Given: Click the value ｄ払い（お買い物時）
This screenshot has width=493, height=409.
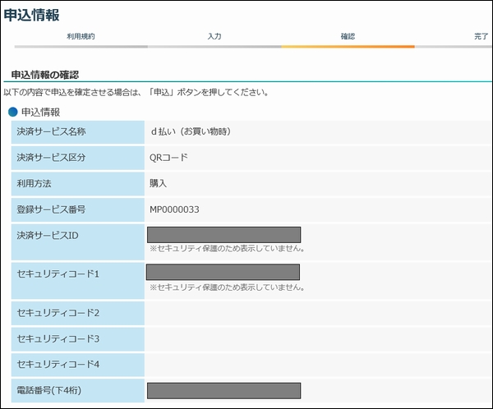Looking at the screenshot, I should pos(191,131).
